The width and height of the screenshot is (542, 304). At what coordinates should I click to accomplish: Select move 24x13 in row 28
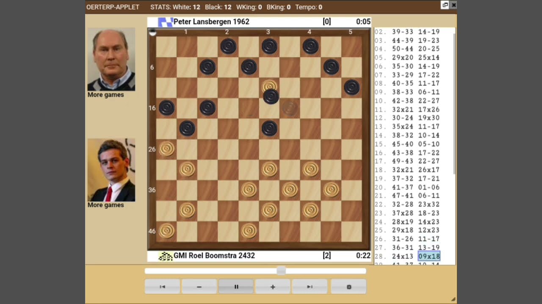click(x=403, y=256)
